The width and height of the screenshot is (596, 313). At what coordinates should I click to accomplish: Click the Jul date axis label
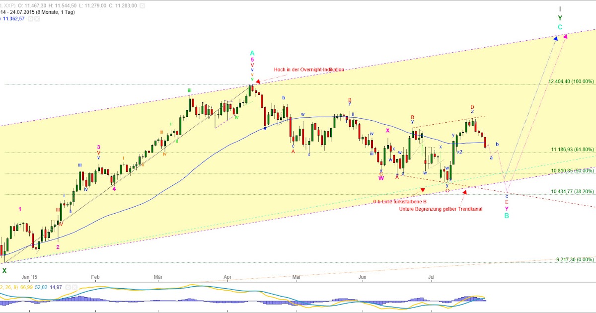[431, 276]
